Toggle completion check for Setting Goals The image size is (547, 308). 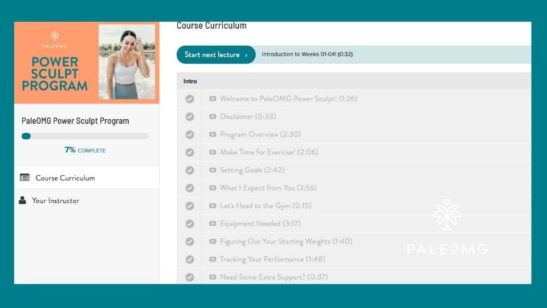click(190, 170)
